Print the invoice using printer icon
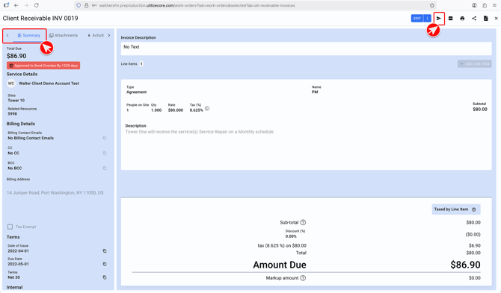Screen dimensions: 501x293 [x=462, y=19]
